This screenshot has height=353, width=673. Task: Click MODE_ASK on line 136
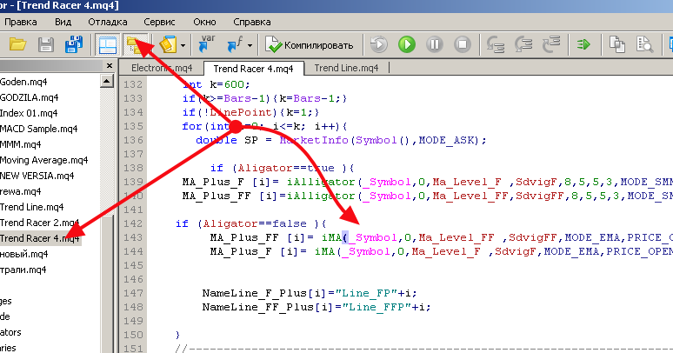tap(446, 140)
